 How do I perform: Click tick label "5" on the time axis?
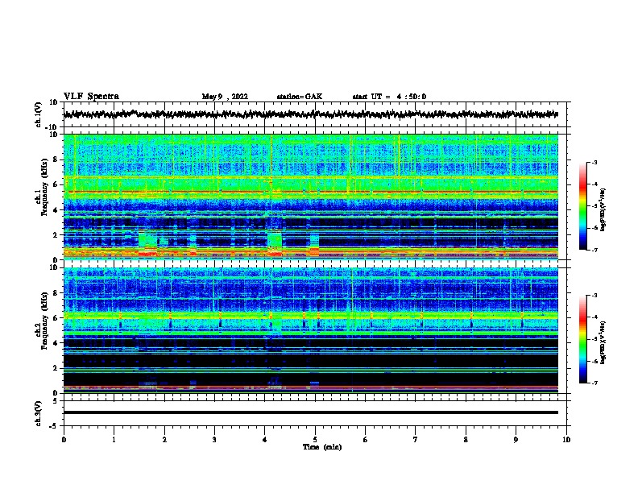pyautogui.click(x=315, y=440)
